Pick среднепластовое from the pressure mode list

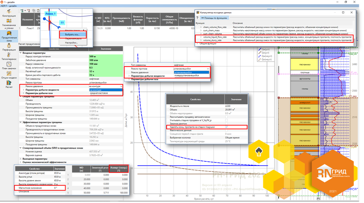[x=98, y=93]
